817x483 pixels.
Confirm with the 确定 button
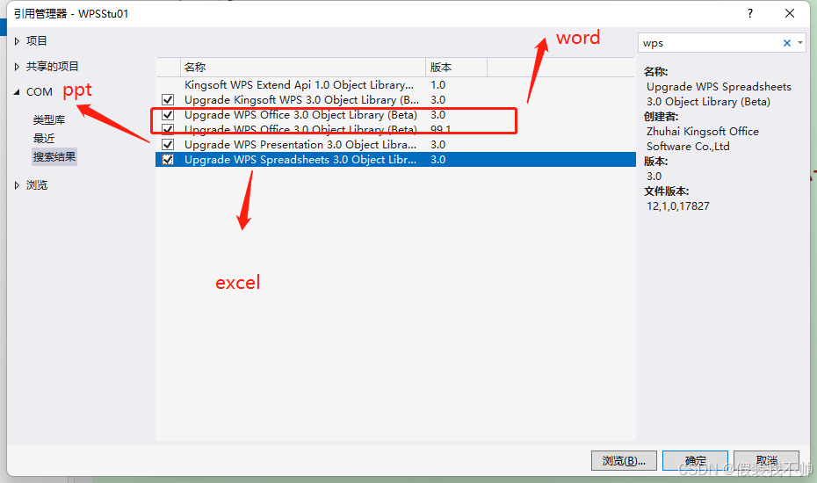695,460
